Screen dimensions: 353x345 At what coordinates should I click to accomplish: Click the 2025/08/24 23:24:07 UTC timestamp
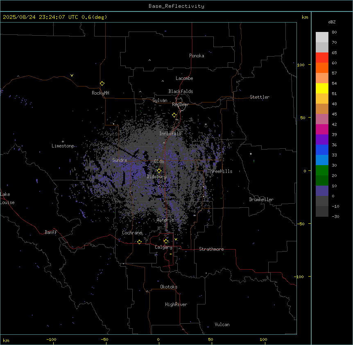(x=41, y=17)
